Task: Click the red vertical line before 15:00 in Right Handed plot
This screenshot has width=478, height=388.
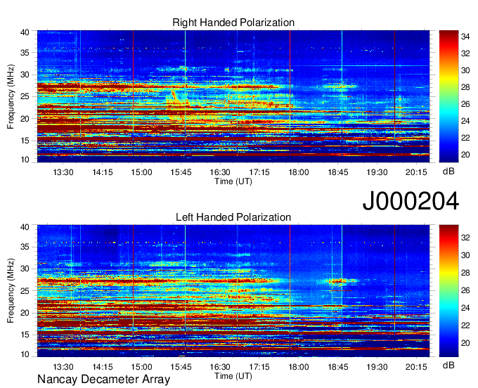Action: [x=134, y=93]
